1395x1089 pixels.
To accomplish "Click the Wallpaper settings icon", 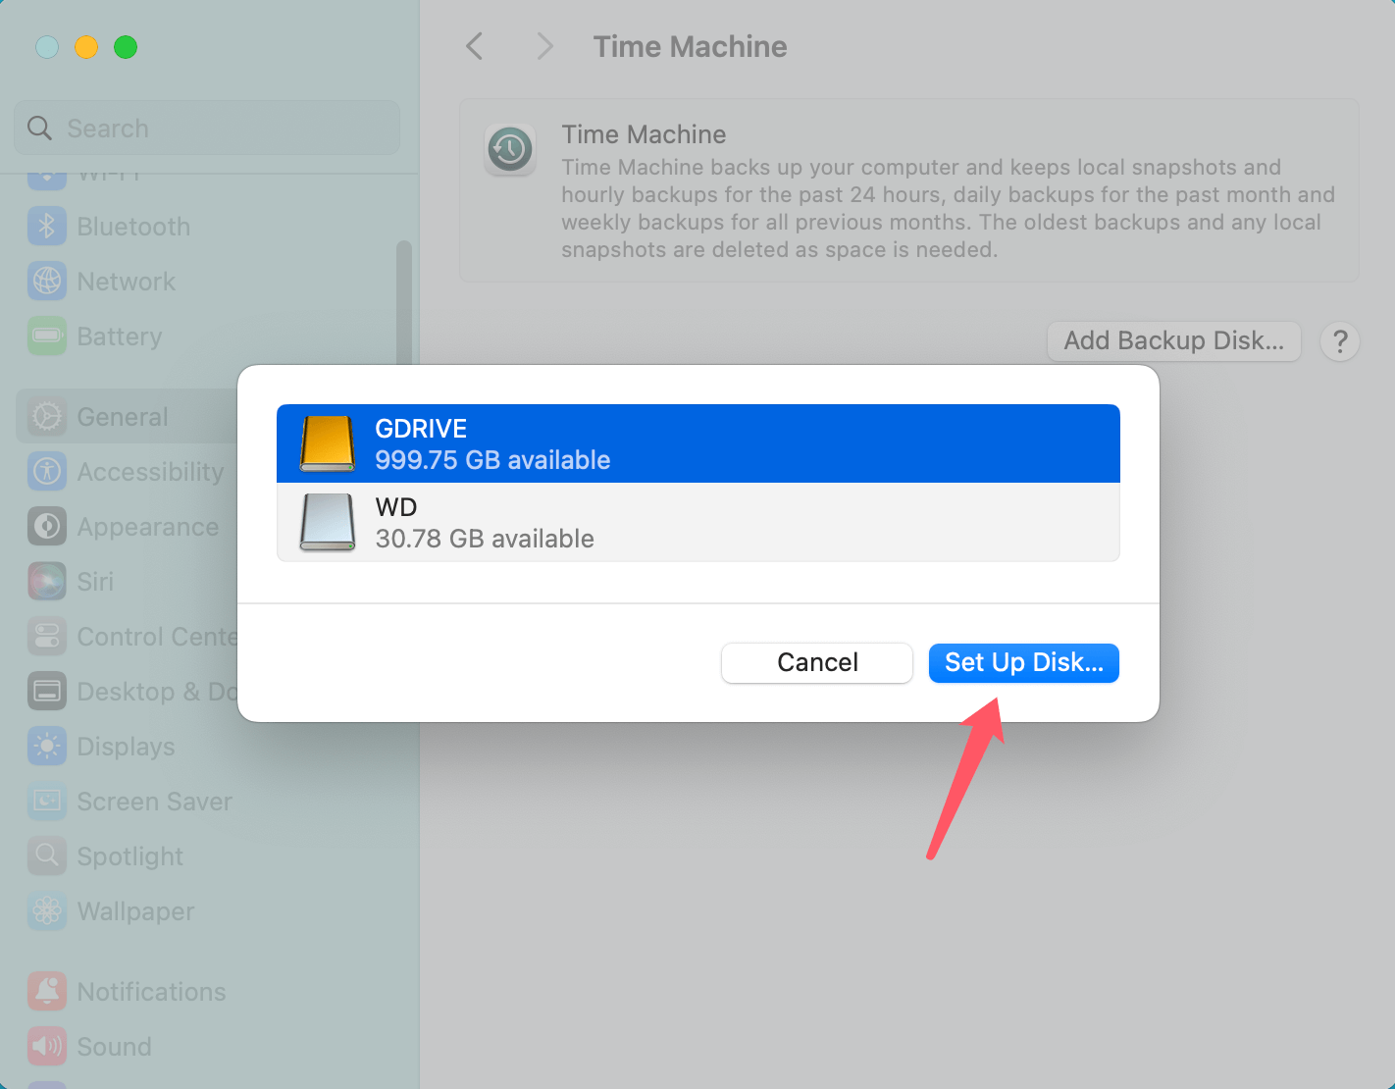I will pyautogui.click(x=46, y=910).
